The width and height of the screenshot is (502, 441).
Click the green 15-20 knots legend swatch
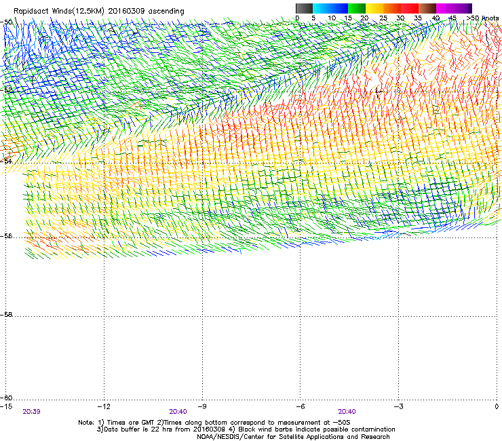357,8
